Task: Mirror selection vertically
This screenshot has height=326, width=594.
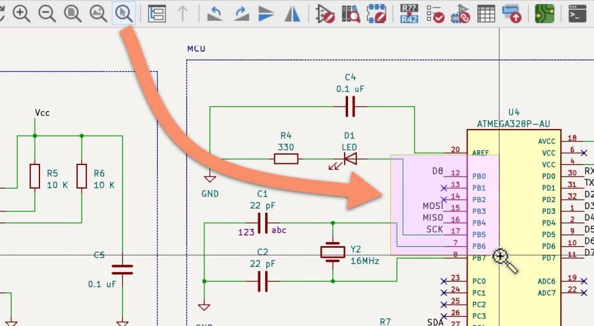Action: coord(266,14)
